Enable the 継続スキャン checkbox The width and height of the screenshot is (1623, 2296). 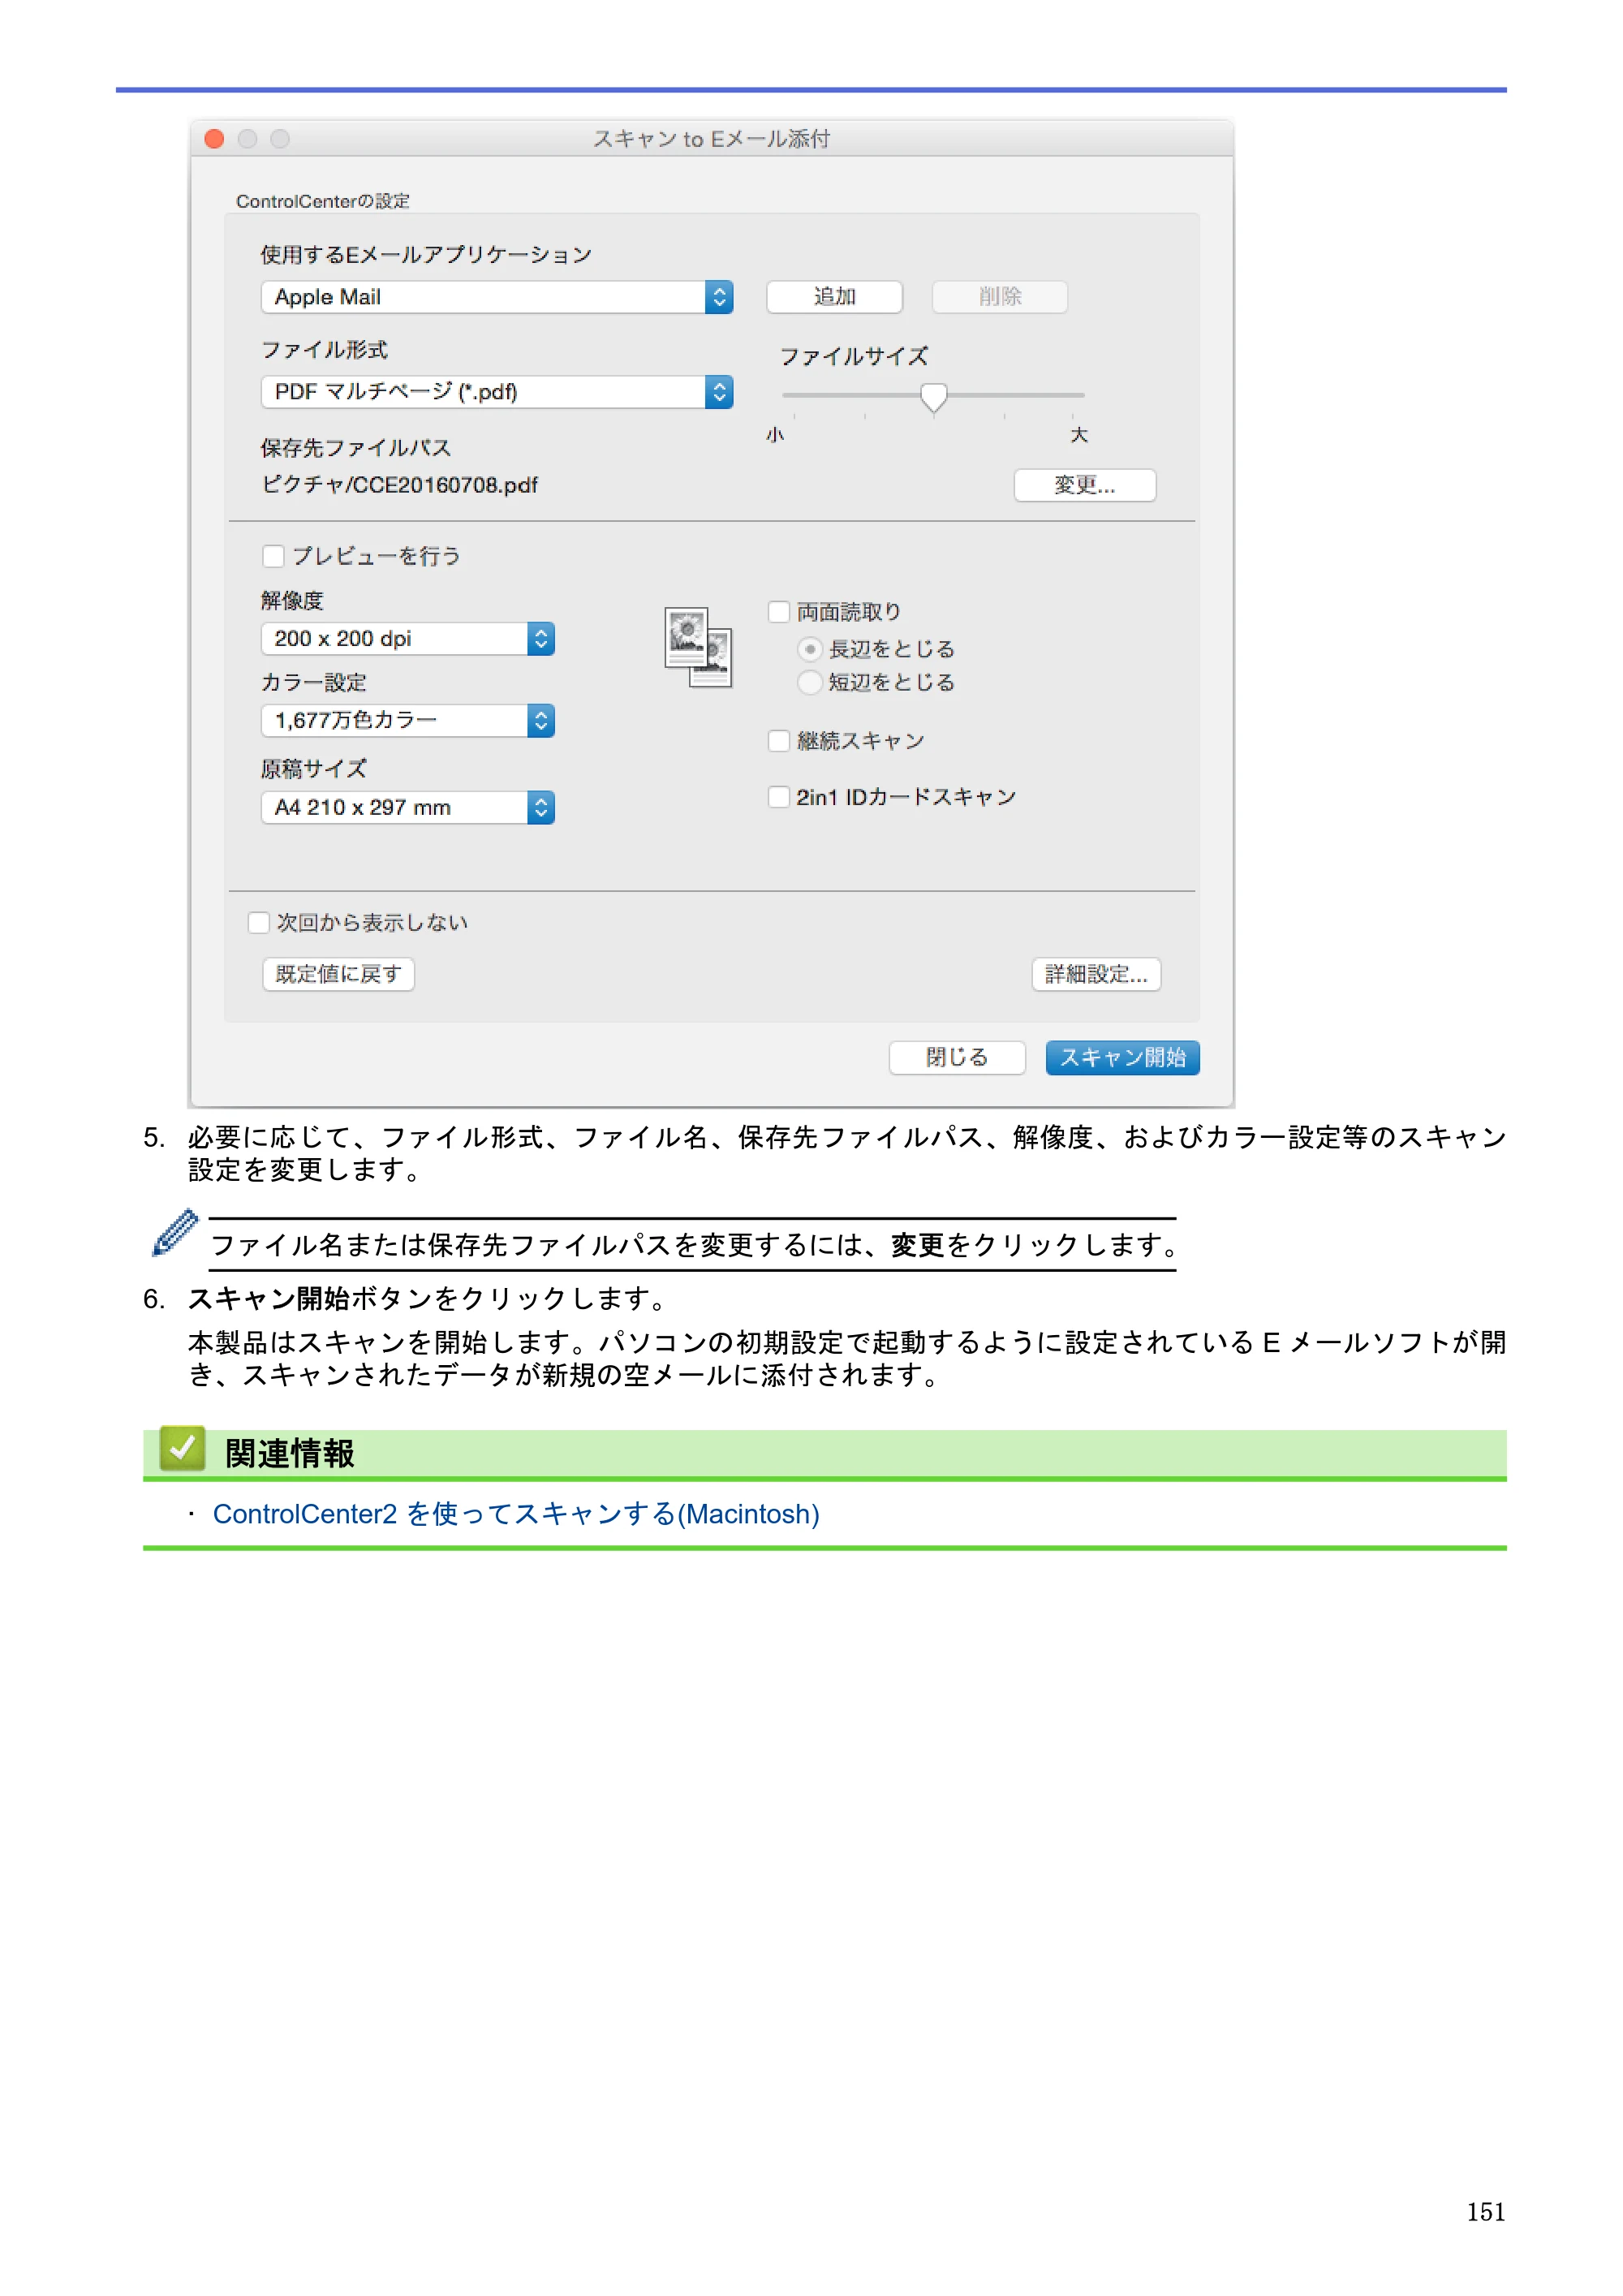pos(778,741)
